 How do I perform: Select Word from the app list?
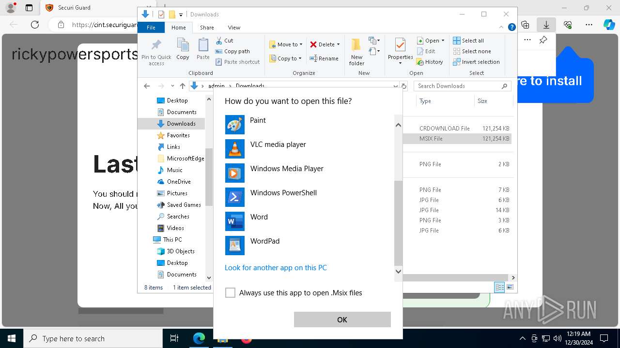point(309,221)
